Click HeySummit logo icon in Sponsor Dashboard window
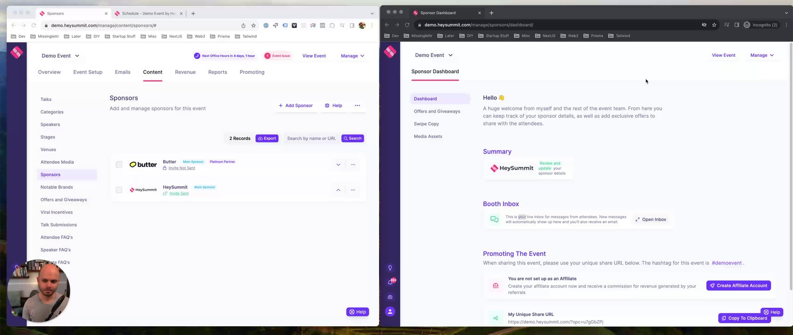This screenshot has height=335, width=793. pos(390,52)
